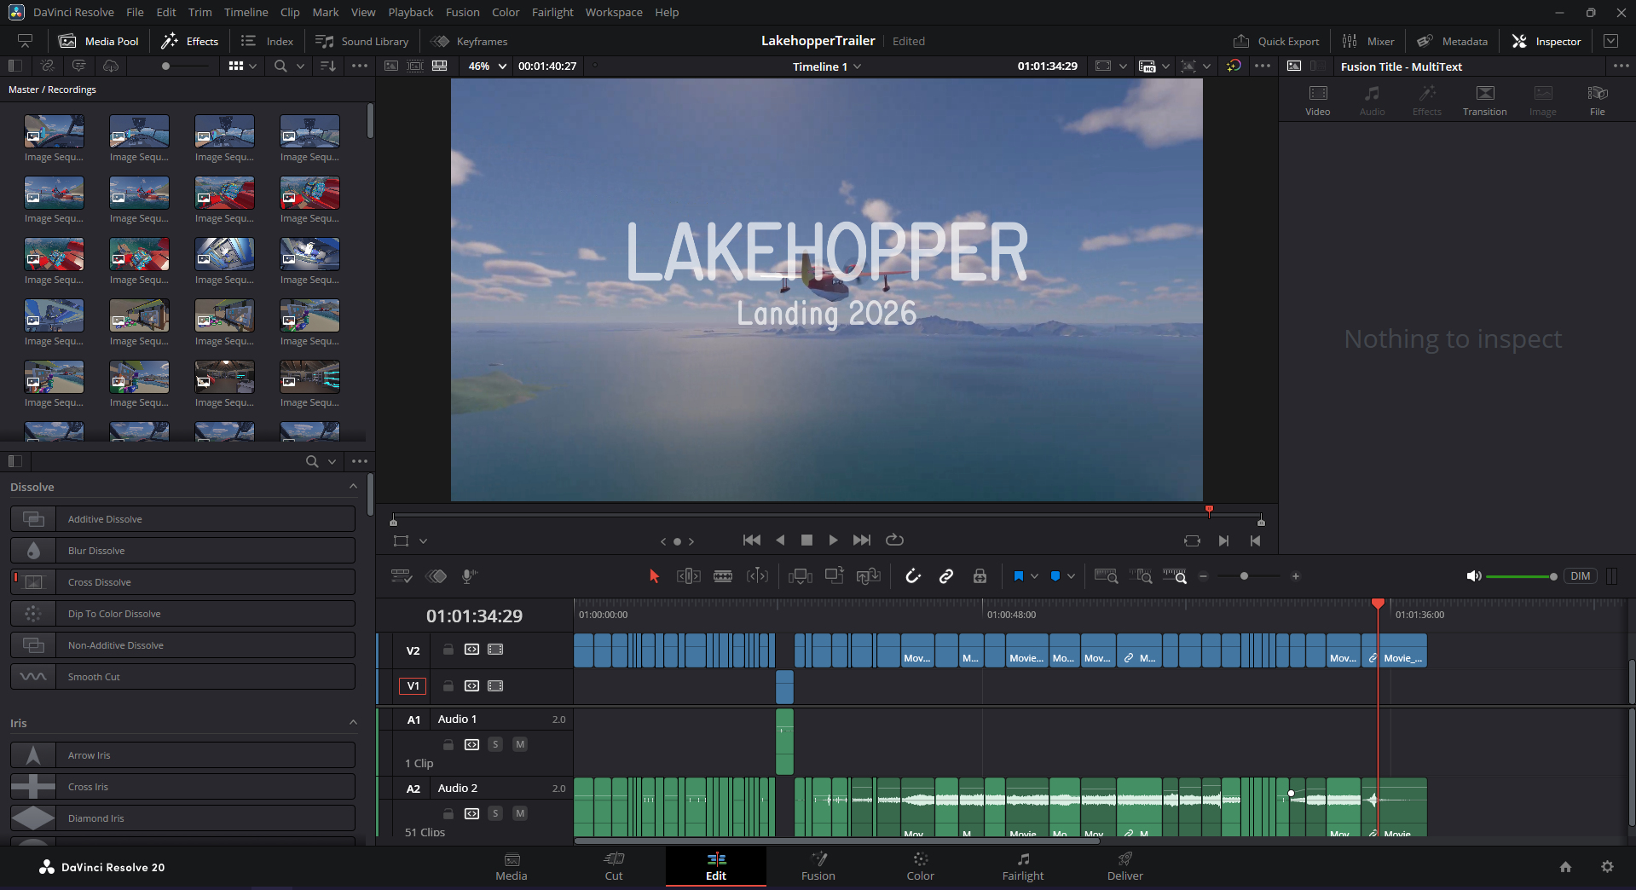The height and width of the screenshot is (890, 1636).
Task: Open the Sound Library panel
Action: click(x=362, y=41)
